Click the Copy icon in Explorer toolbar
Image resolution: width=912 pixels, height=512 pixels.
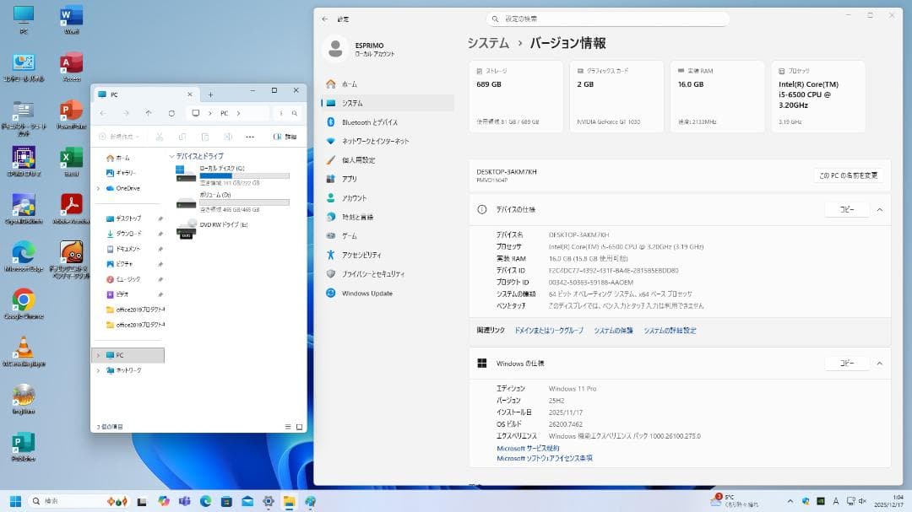click(183, 137)
